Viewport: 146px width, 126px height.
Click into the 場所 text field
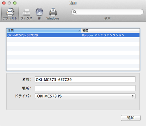click(x=85, y=88)
